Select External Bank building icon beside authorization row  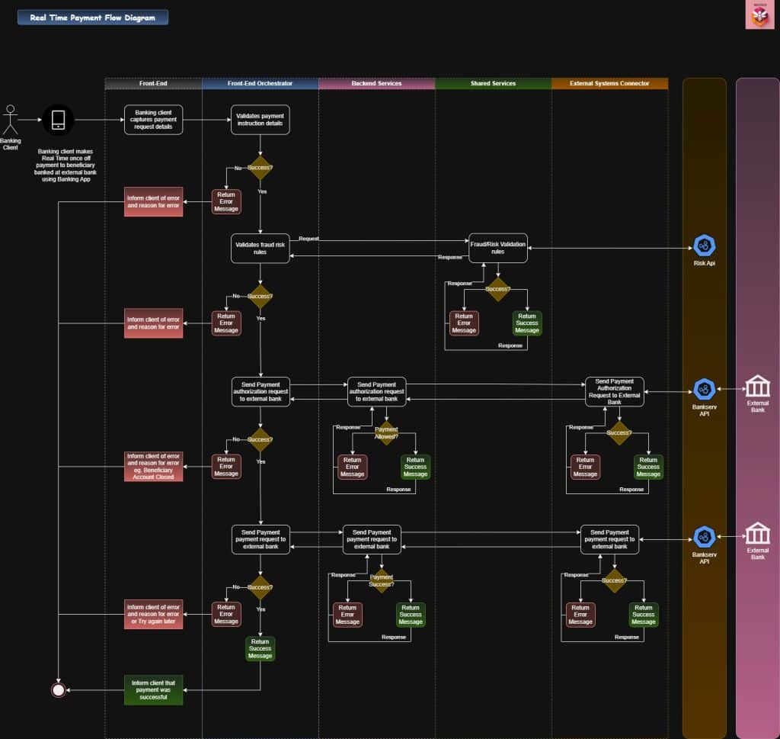coord(757,386)
